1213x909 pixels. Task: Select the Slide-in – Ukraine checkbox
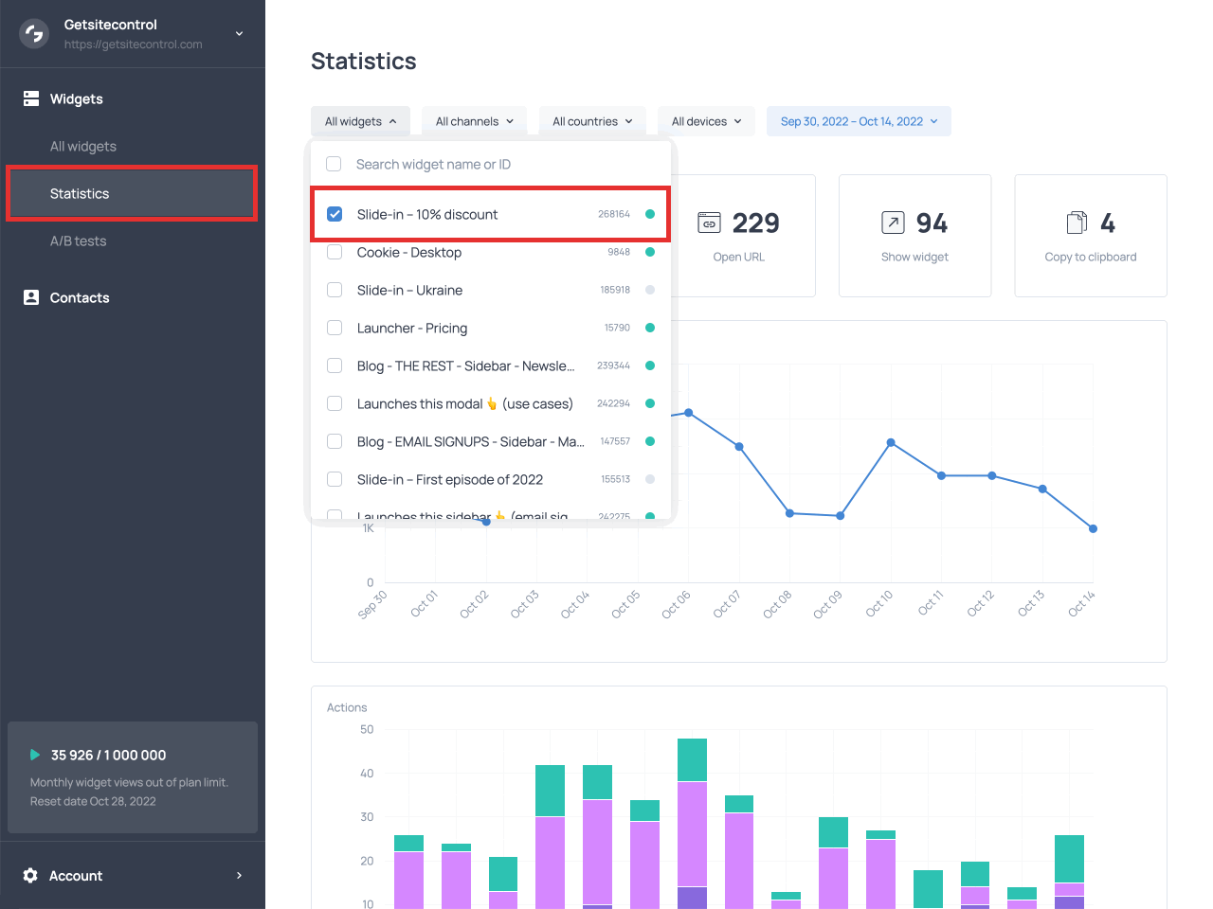pos(334,290)
